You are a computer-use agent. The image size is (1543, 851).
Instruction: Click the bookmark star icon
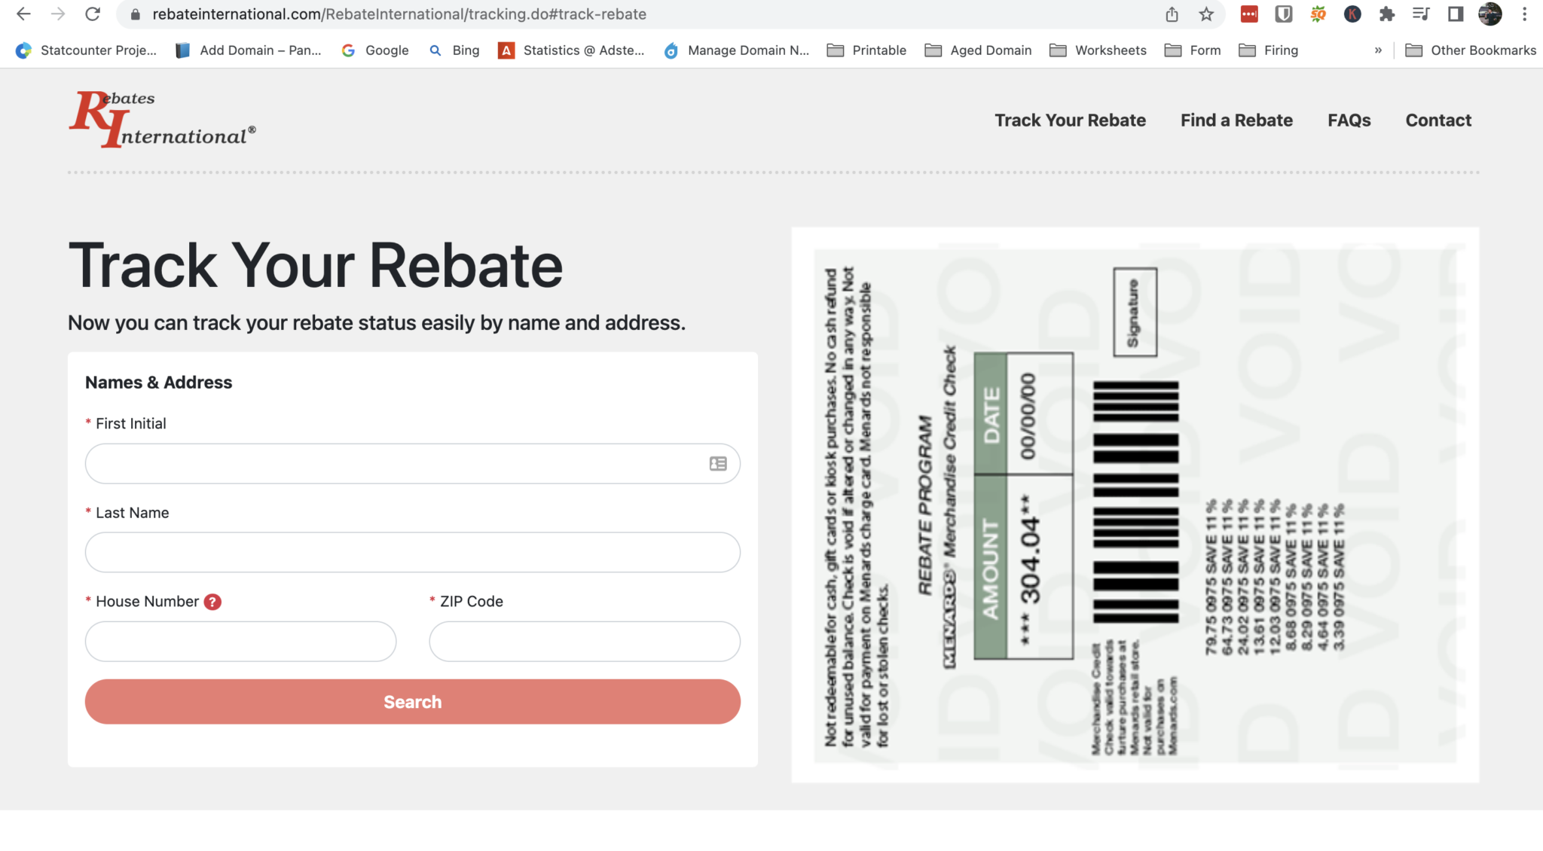pos(1205,14)
